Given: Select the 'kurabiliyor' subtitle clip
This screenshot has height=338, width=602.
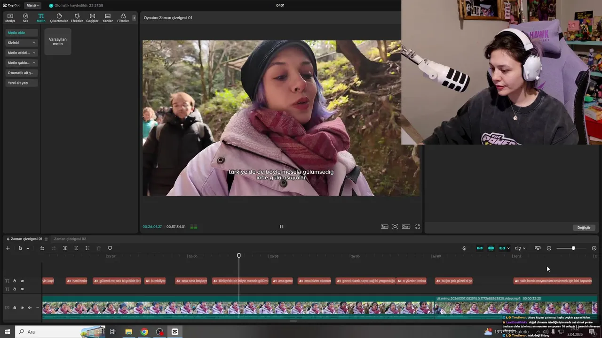Looking at the screenshot, I should point(155,281).
